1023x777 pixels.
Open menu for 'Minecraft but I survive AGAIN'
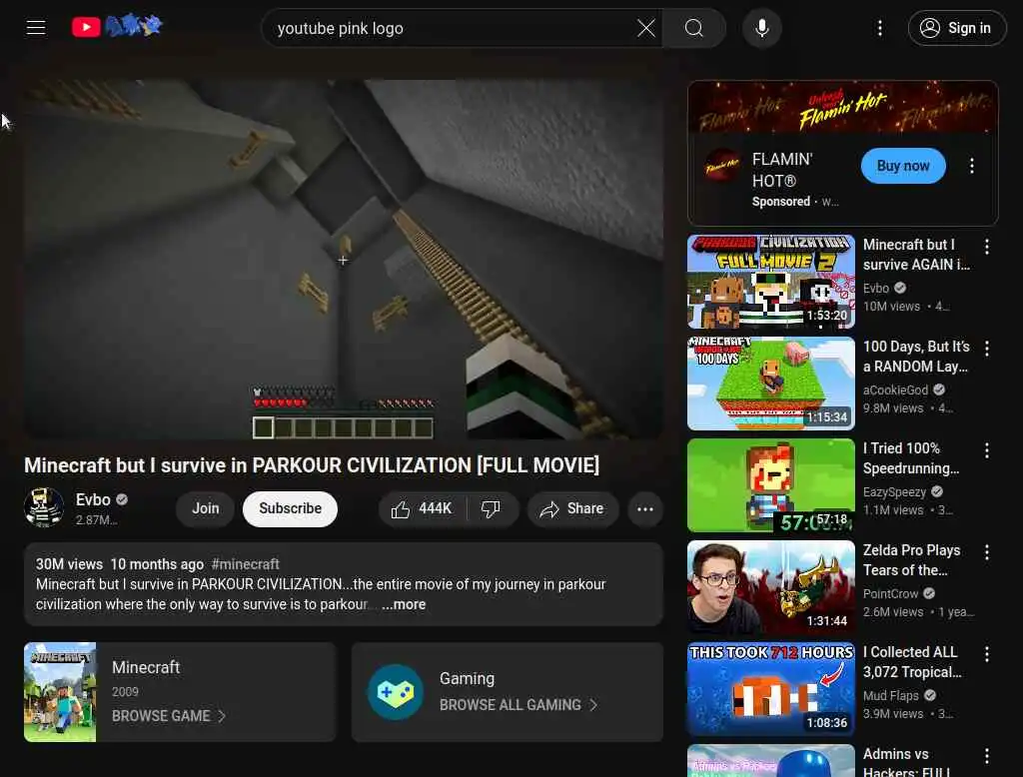pos(986,247)
